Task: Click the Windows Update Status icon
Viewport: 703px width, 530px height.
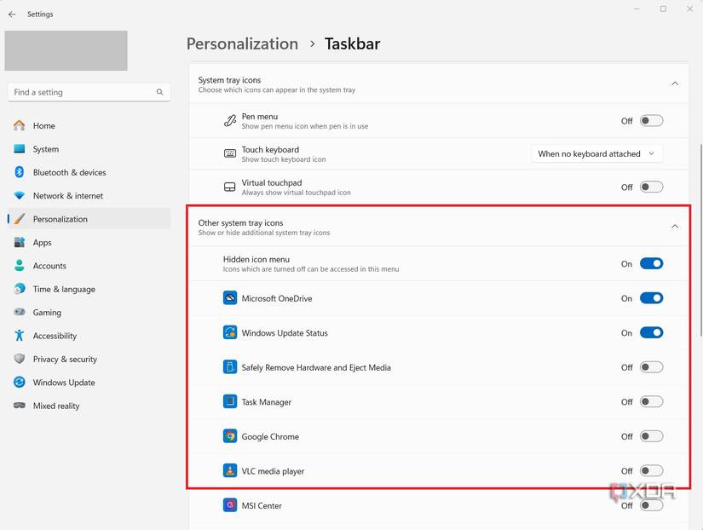Action: tap(230, 333)
